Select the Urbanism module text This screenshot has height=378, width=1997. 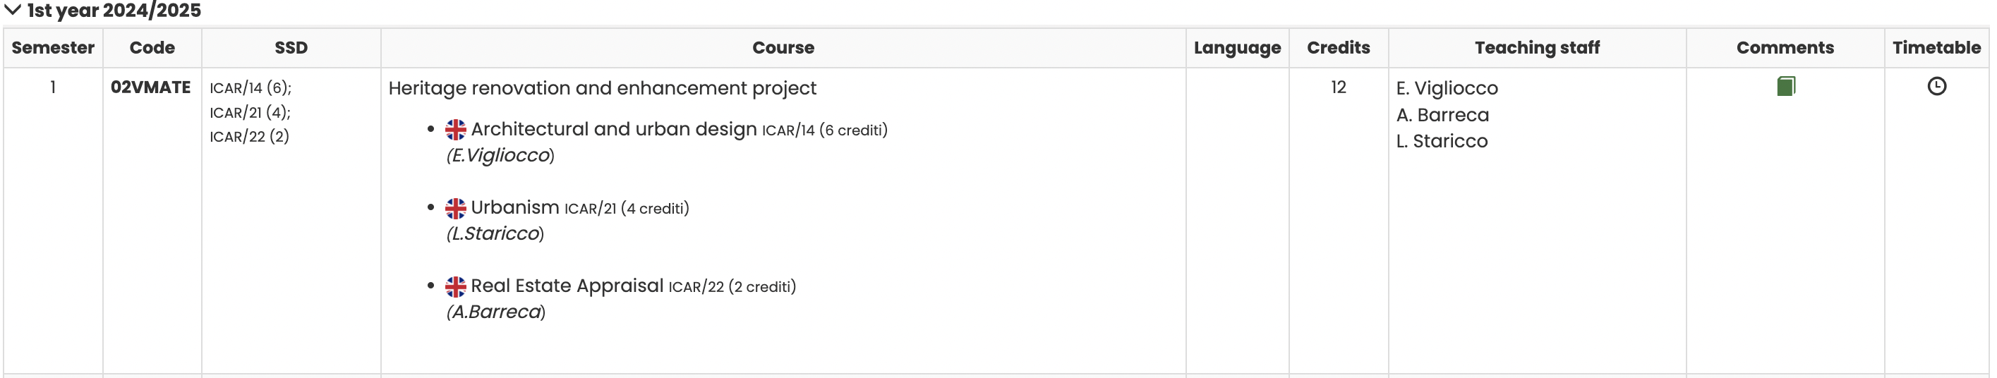click(x=514, y=207)
